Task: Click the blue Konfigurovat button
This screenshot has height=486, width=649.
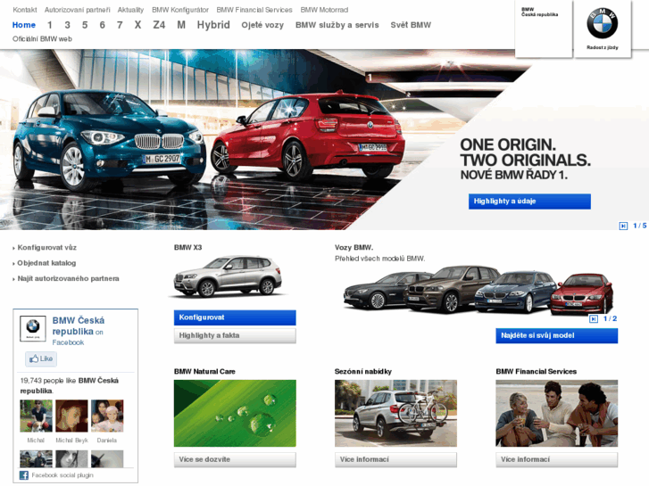Action: click(x=235, y=317)
